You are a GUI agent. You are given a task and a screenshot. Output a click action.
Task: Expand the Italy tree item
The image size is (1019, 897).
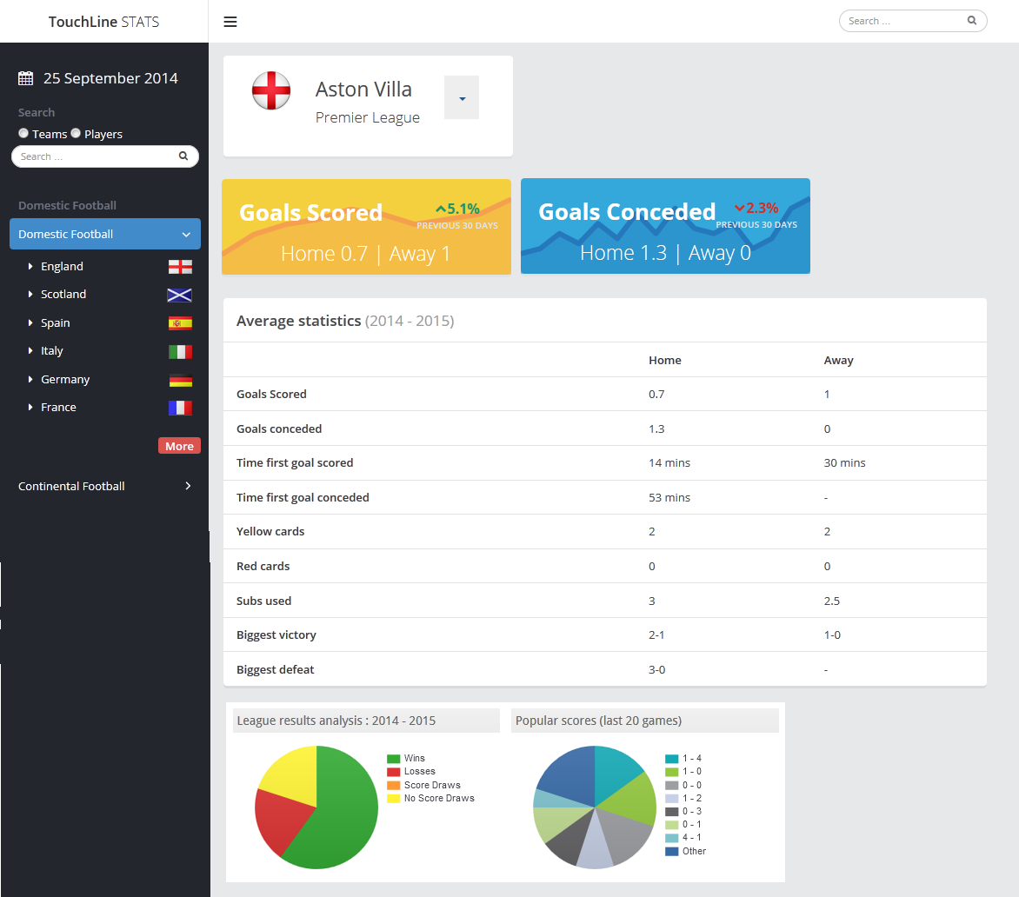pos(30,351)
